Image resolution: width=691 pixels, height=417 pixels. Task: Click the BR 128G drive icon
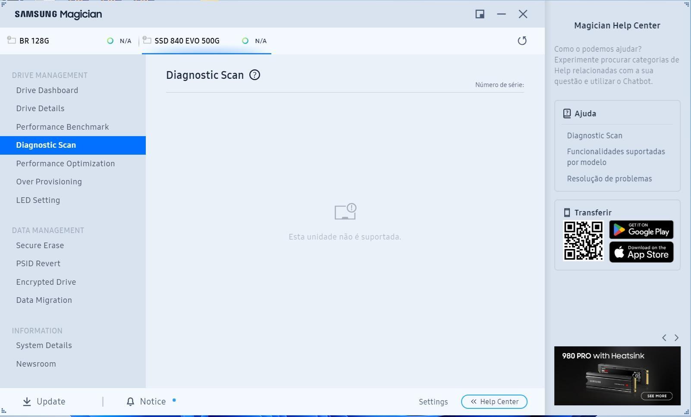pos(12,40)
